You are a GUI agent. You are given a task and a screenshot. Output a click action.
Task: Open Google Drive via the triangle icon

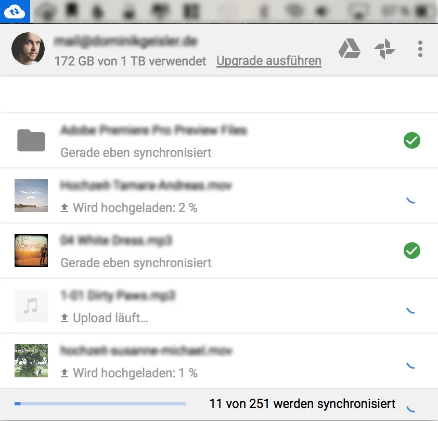(x=349, y=48)
